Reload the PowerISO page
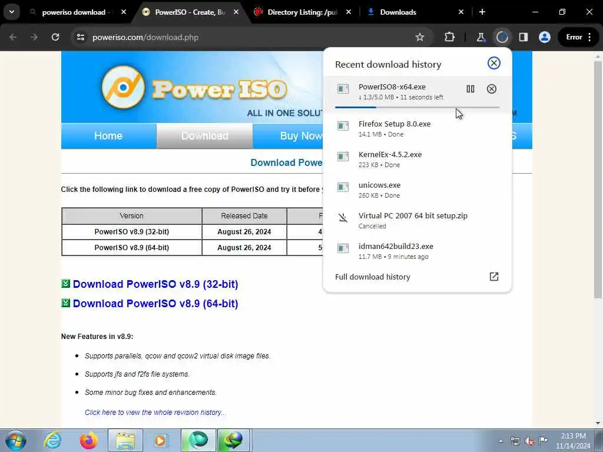 pyautogui.click(x=55, y=37)
